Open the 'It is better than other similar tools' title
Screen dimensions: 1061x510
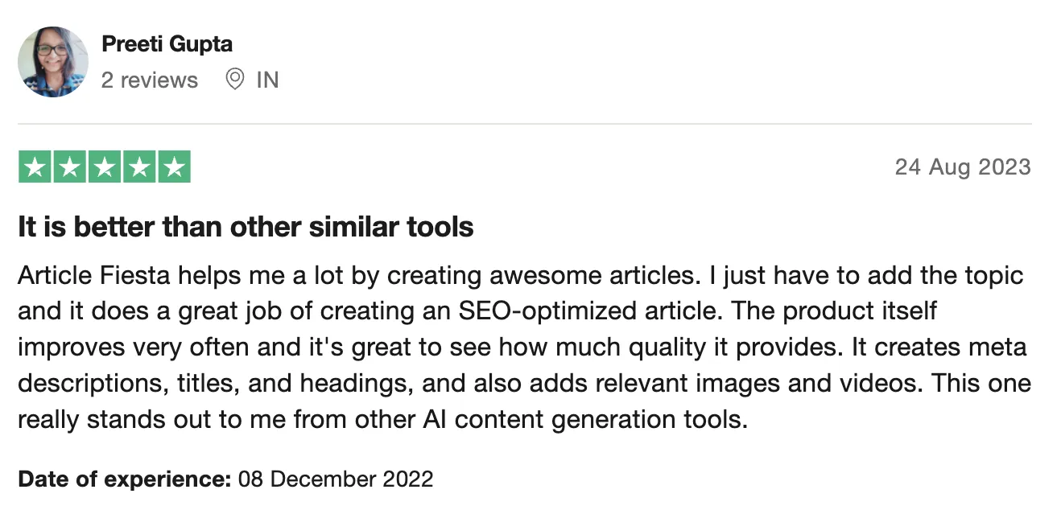[x=246, y=227]
